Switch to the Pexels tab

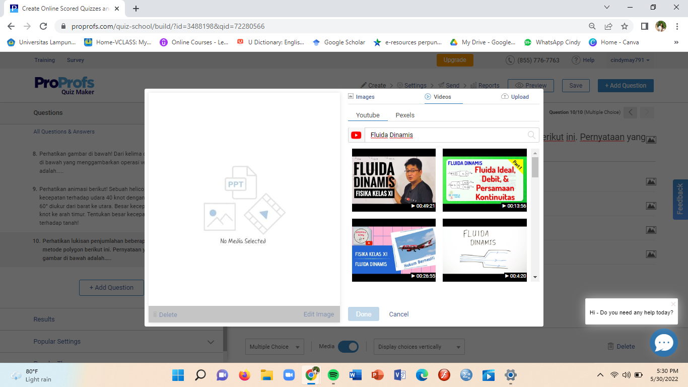point(405,115)
